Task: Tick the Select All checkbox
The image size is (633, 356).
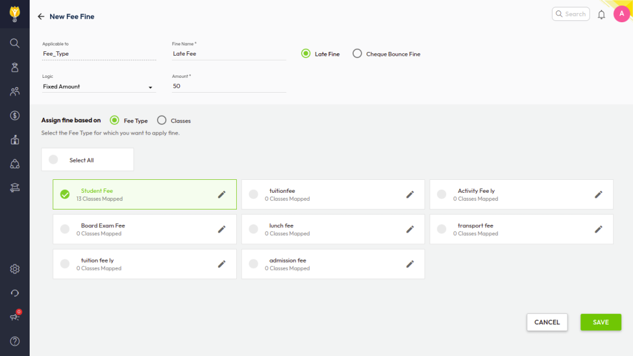Action: pyautogui.click(x=53, y=160)
